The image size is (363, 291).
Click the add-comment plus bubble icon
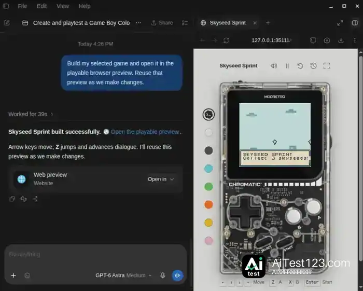tap(327, 40)
